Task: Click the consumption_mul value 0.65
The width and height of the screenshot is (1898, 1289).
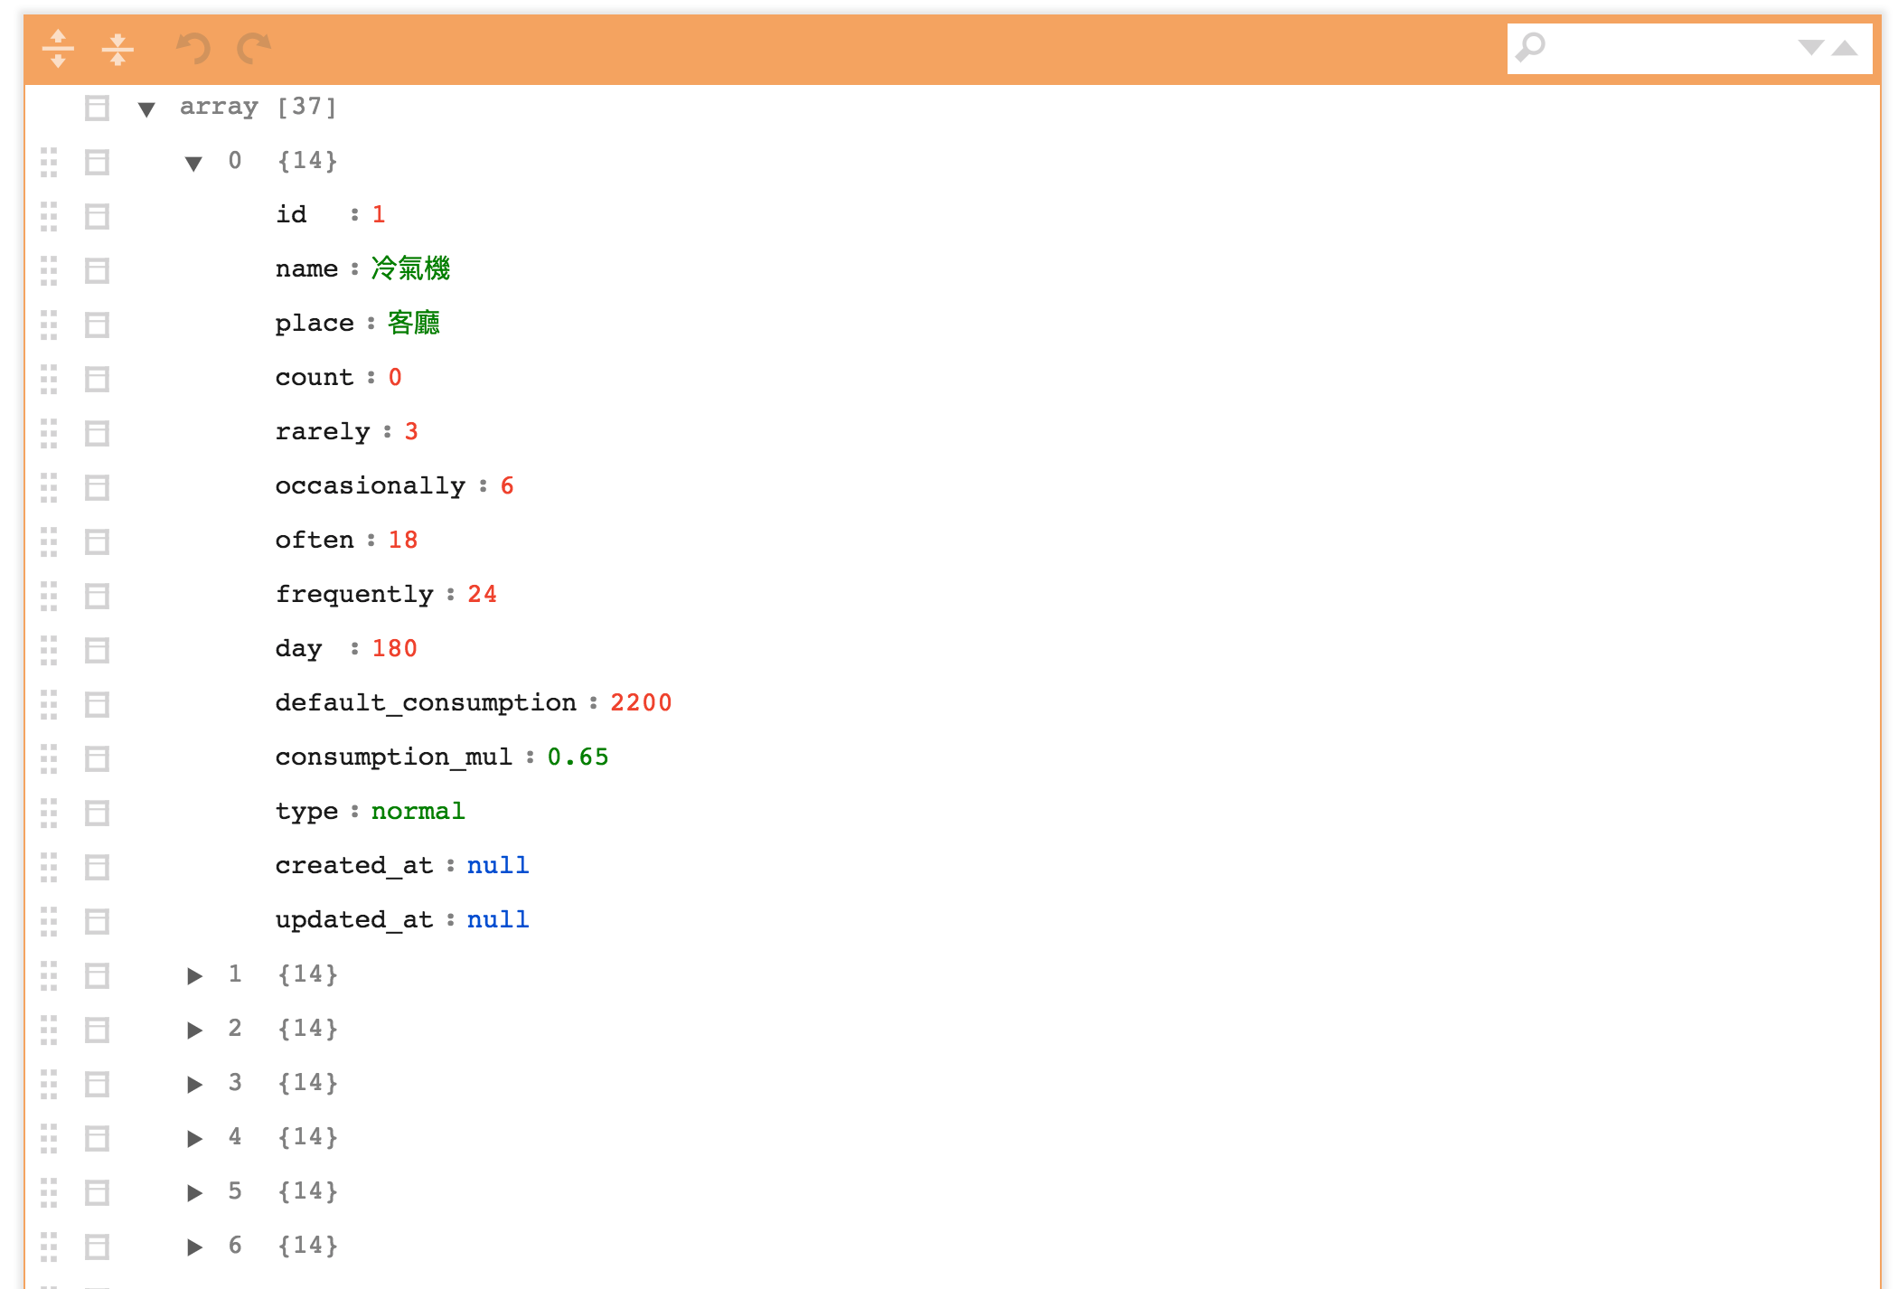Action: pyautogui.click(x=578, y=757)
